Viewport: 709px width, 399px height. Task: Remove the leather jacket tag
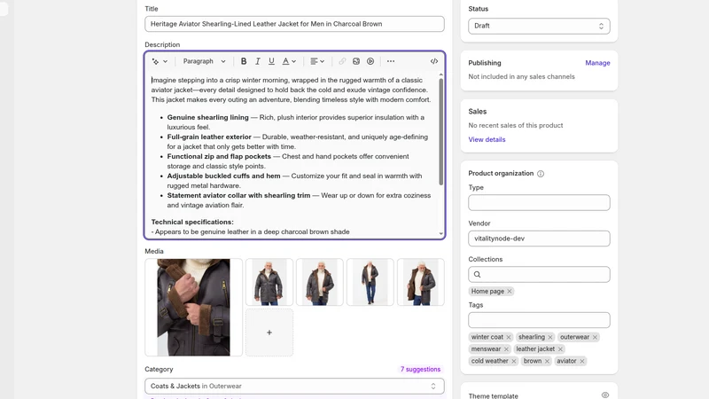click(x=560, y=349)
